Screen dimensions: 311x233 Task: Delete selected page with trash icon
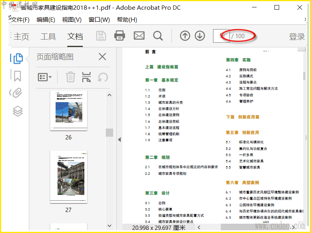(71, 77)
